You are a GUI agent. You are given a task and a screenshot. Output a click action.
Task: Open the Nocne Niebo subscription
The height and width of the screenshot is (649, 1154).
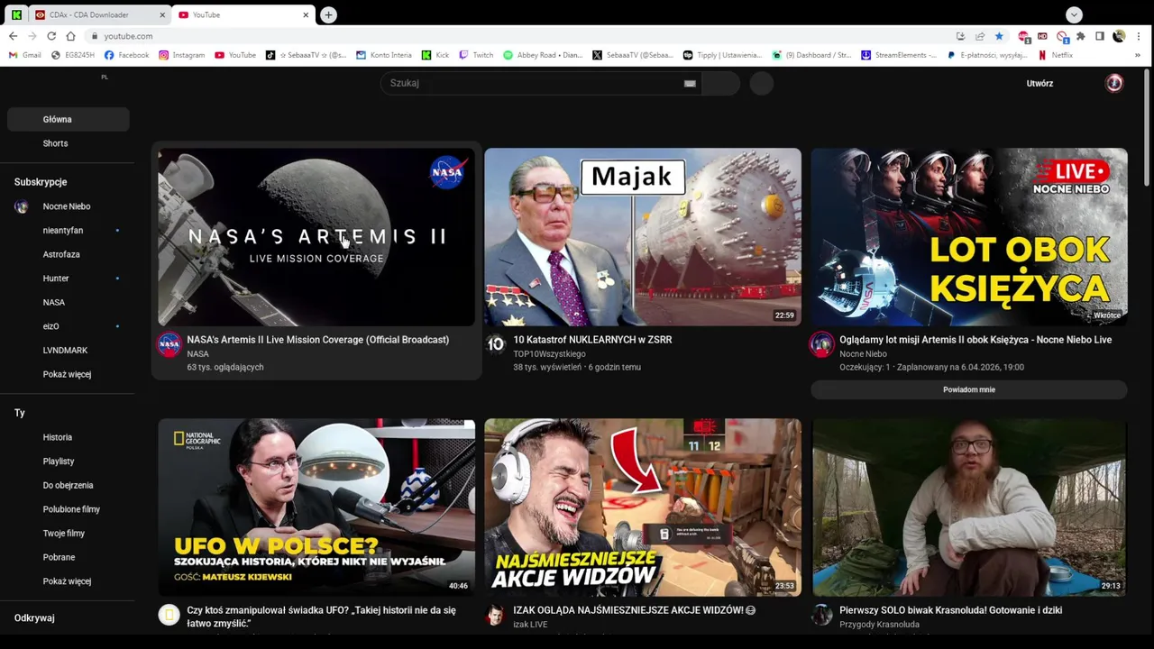68,206
